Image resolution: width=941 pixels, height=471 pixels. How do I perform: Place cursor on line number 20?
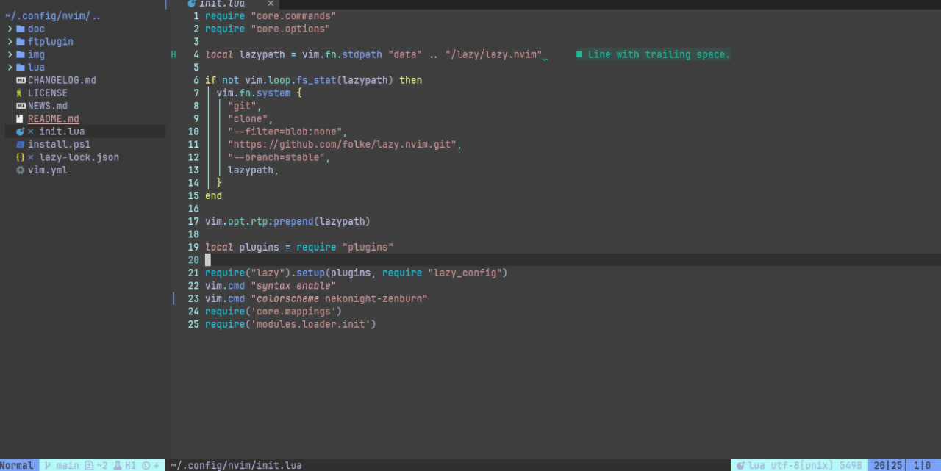(193, 260)
